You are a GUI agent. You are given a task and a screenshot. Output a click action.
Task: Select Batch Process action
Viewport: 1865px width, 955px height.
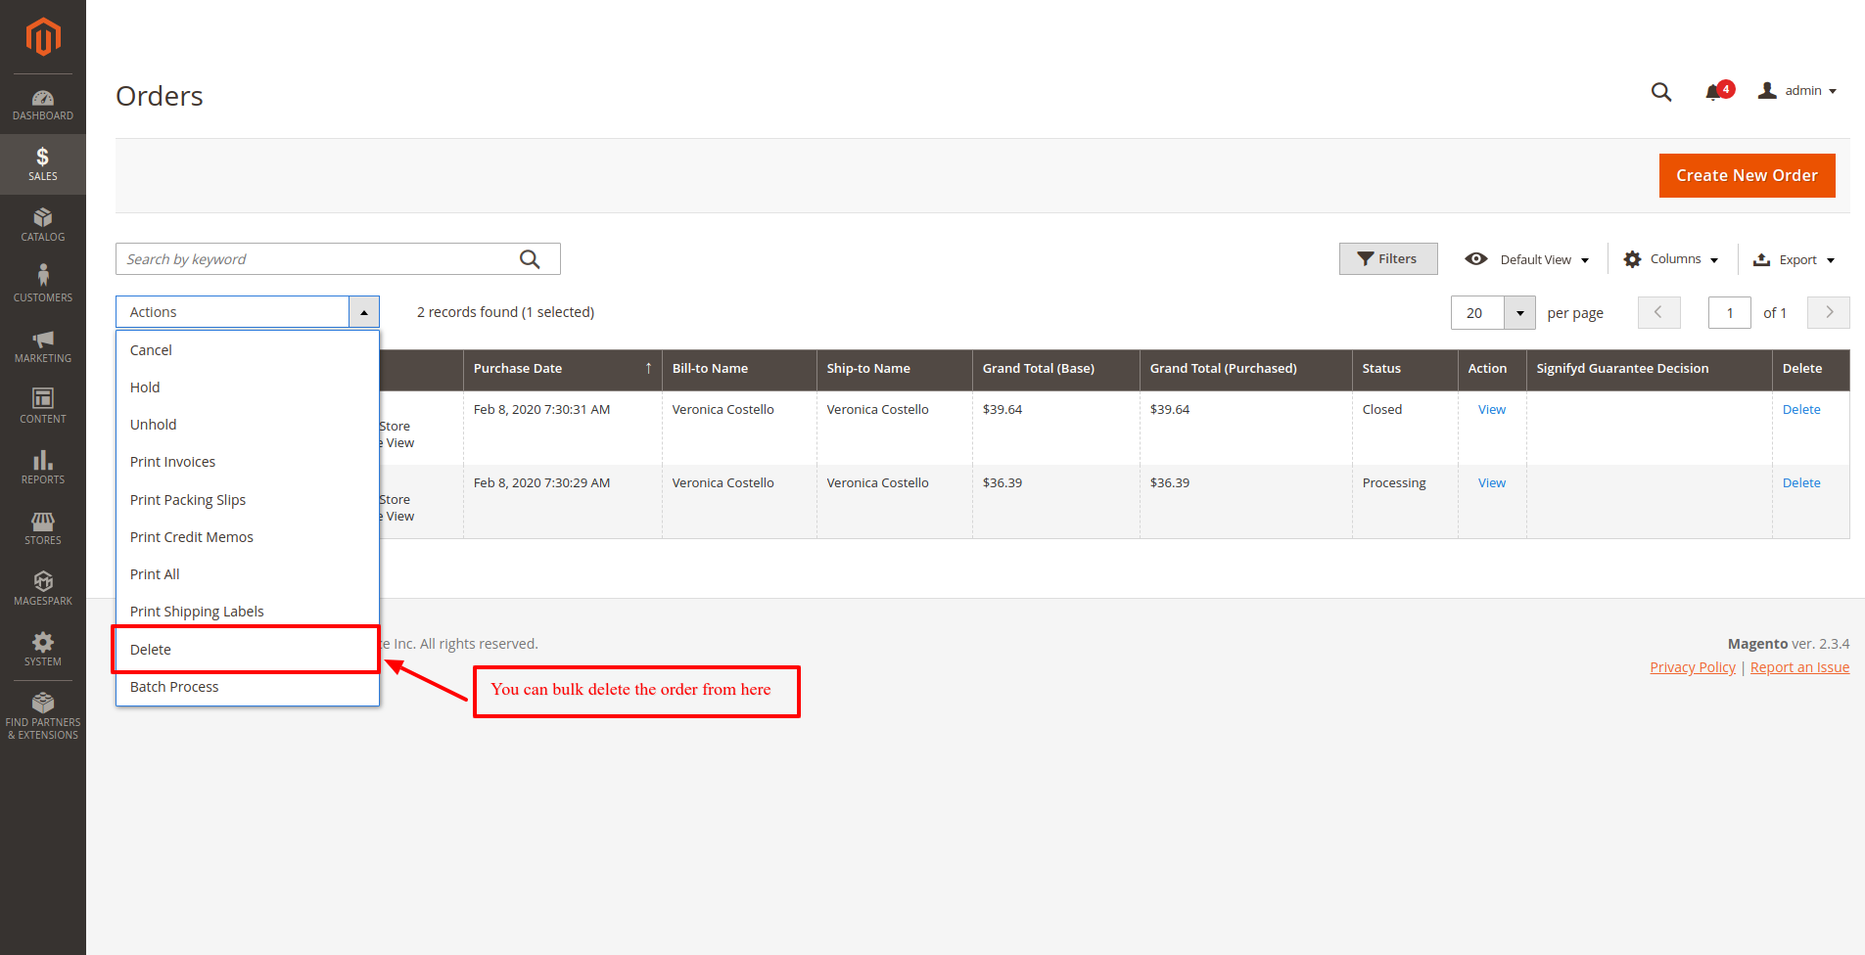coord(248,687)
